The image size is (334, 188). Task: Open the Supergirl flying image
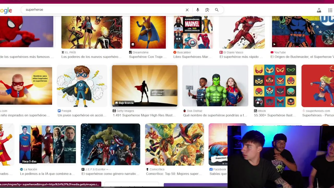click(318, 86)
